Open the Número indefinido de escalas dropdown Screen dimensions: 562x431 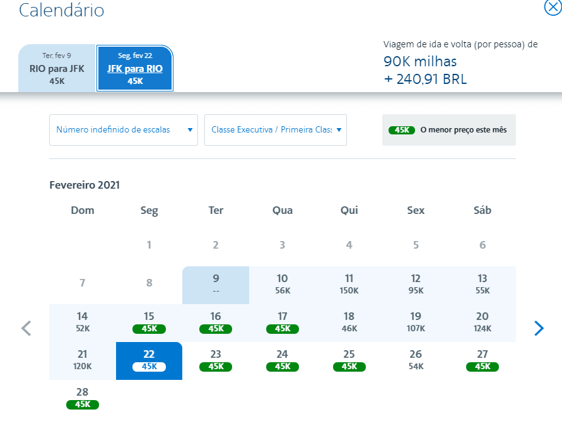[x=124, y=130]
